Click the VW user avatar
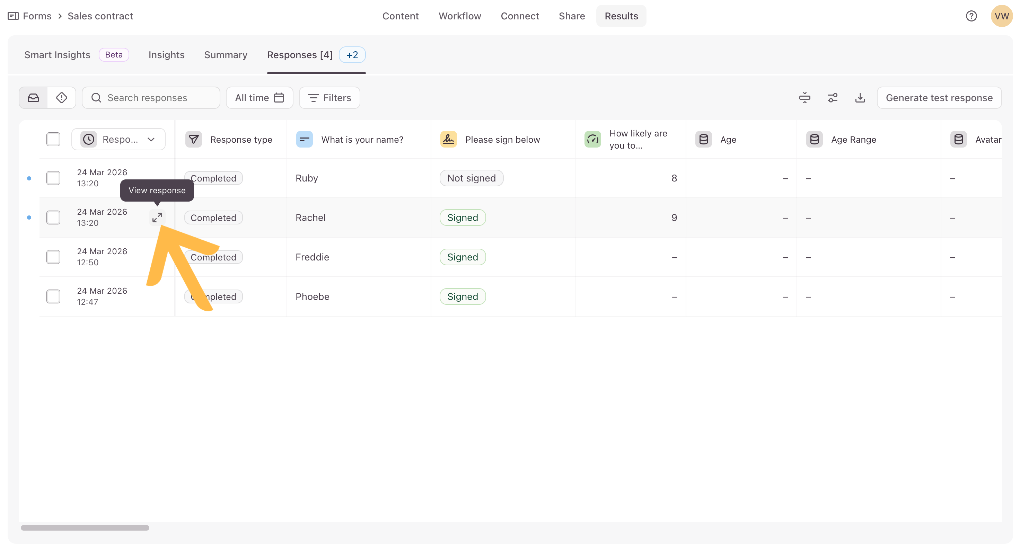The width and height of the screenshot is (1020, 550). (x=1001, y=16)
